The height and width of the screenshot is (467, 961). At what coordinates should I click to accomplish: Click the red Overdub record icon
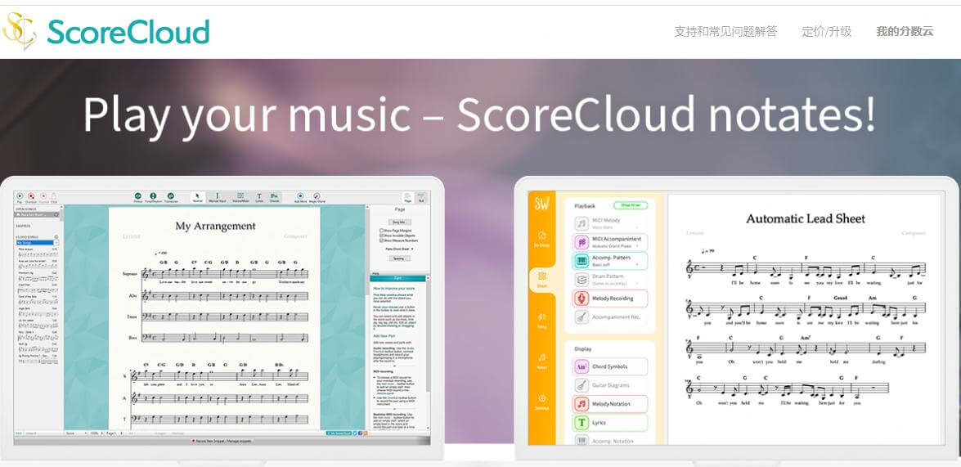pos(31,196)
